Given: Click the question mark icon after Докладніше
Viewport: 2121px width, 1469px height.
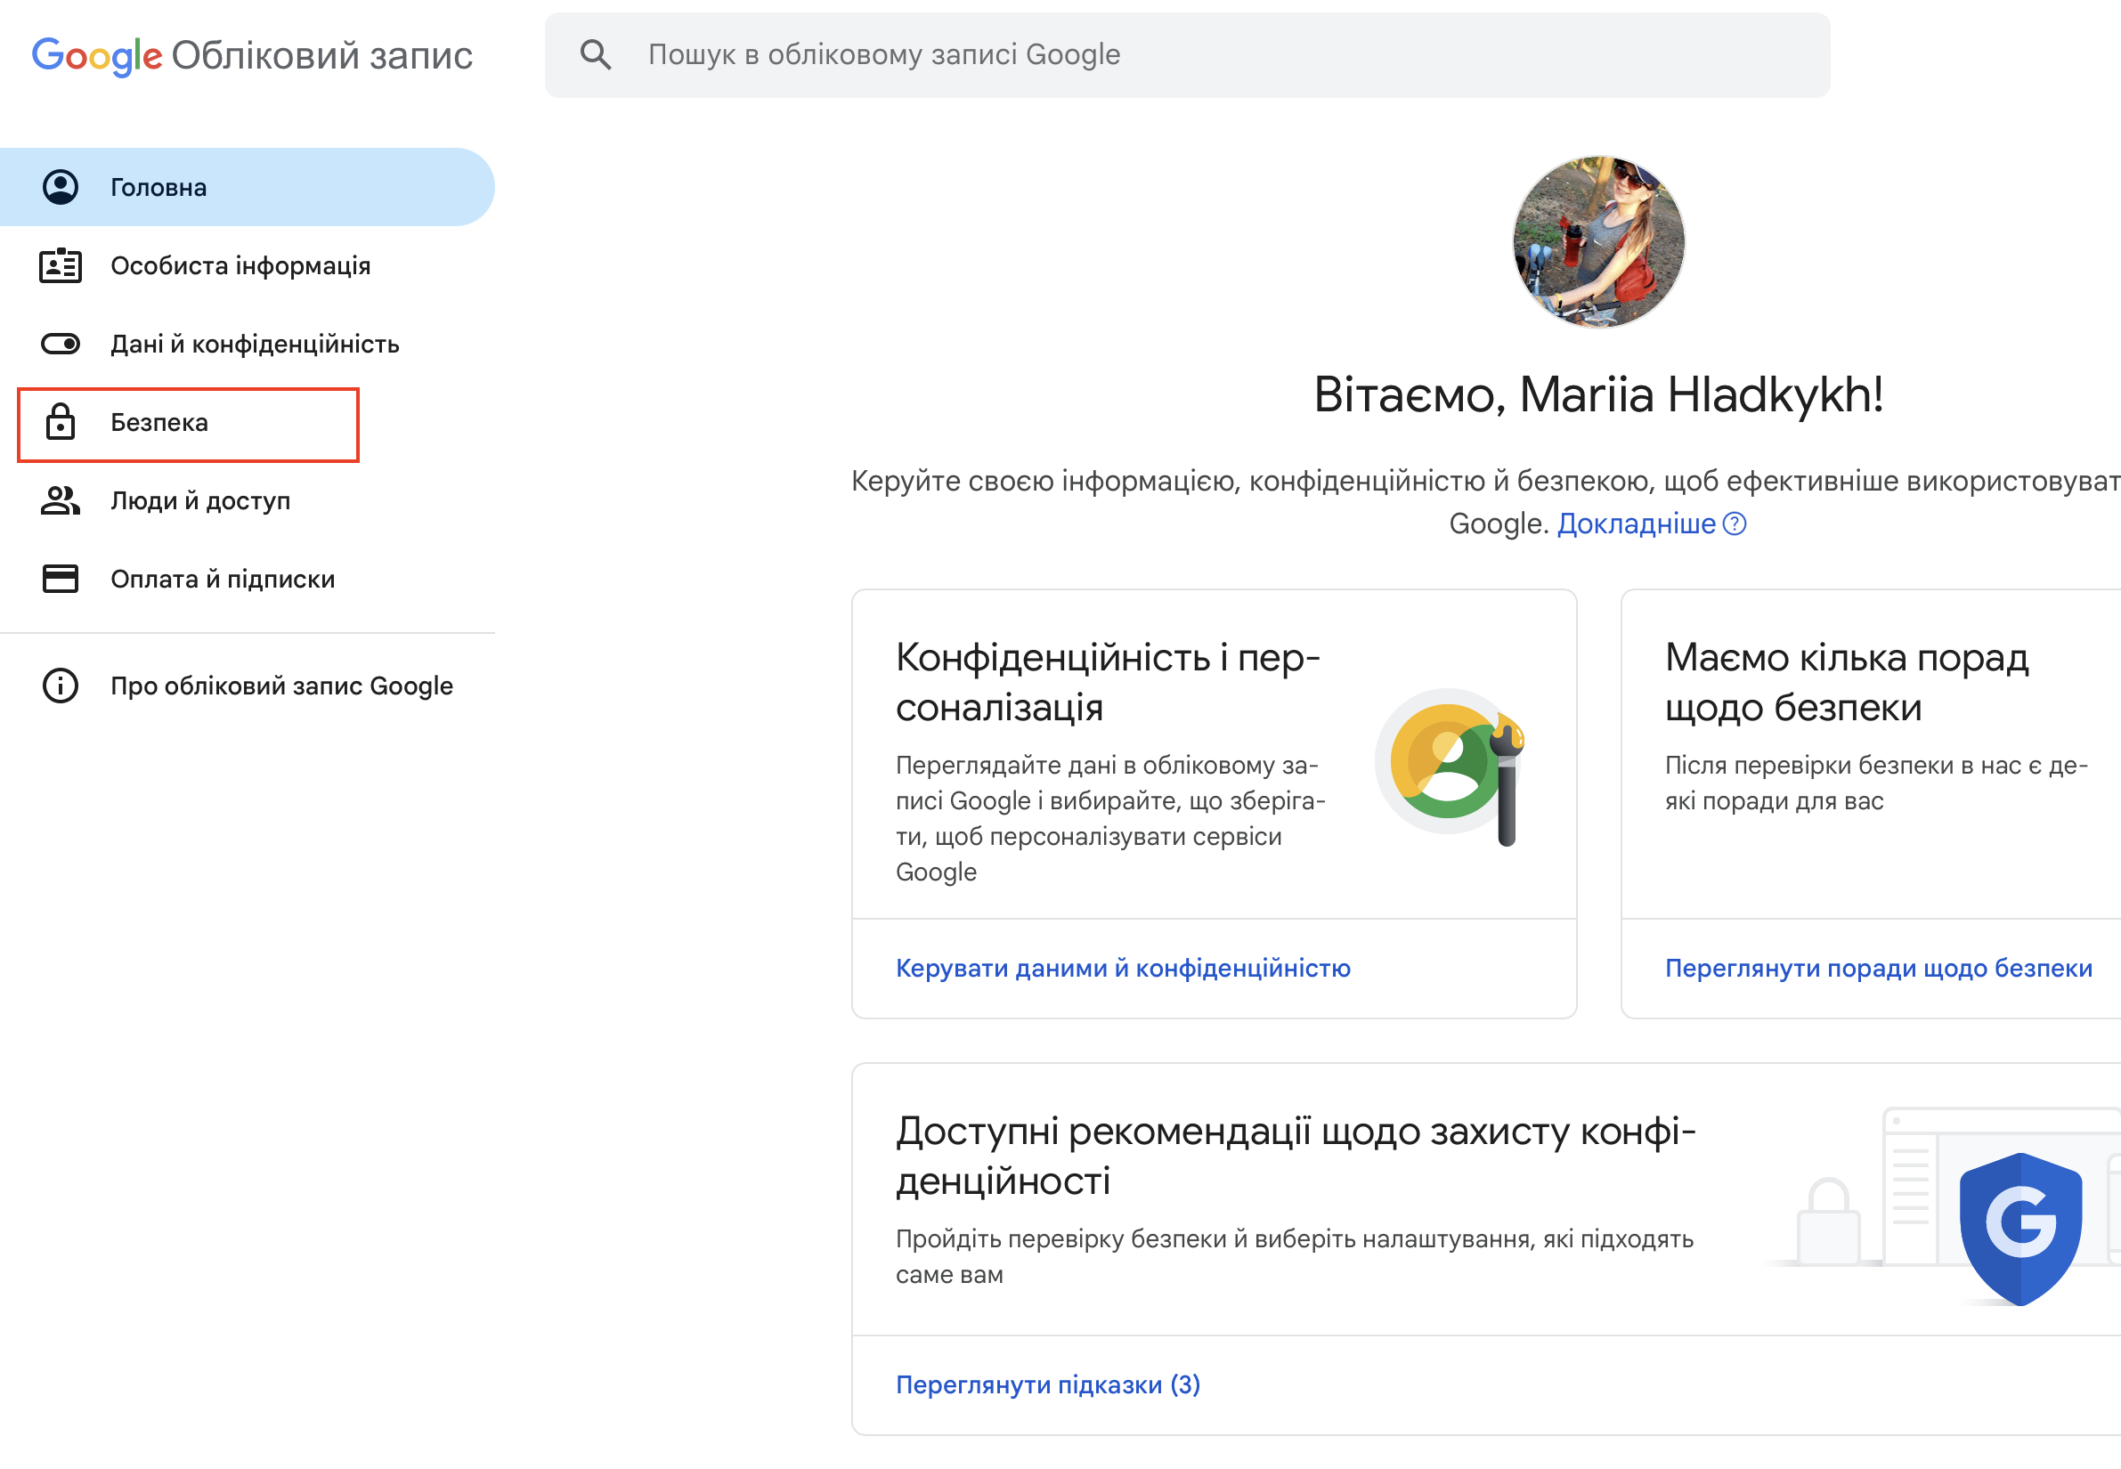Looking at the screenshot, I should coord(1735,523).
